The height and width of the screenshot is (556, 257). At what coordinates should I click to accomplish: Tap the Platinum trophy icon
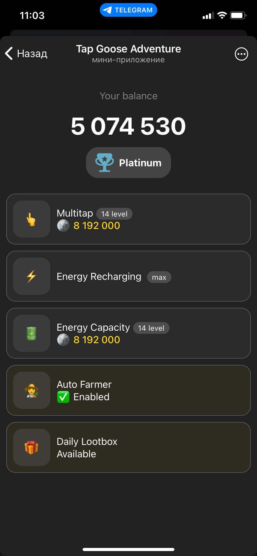coord(105,163)
